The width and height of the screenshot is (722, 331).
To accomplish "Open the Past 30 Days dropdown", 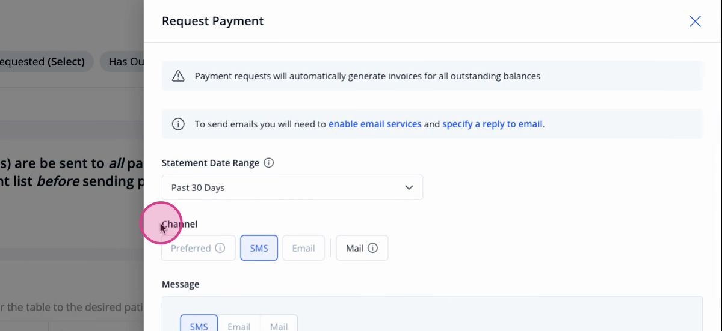I will click(292, 187).
